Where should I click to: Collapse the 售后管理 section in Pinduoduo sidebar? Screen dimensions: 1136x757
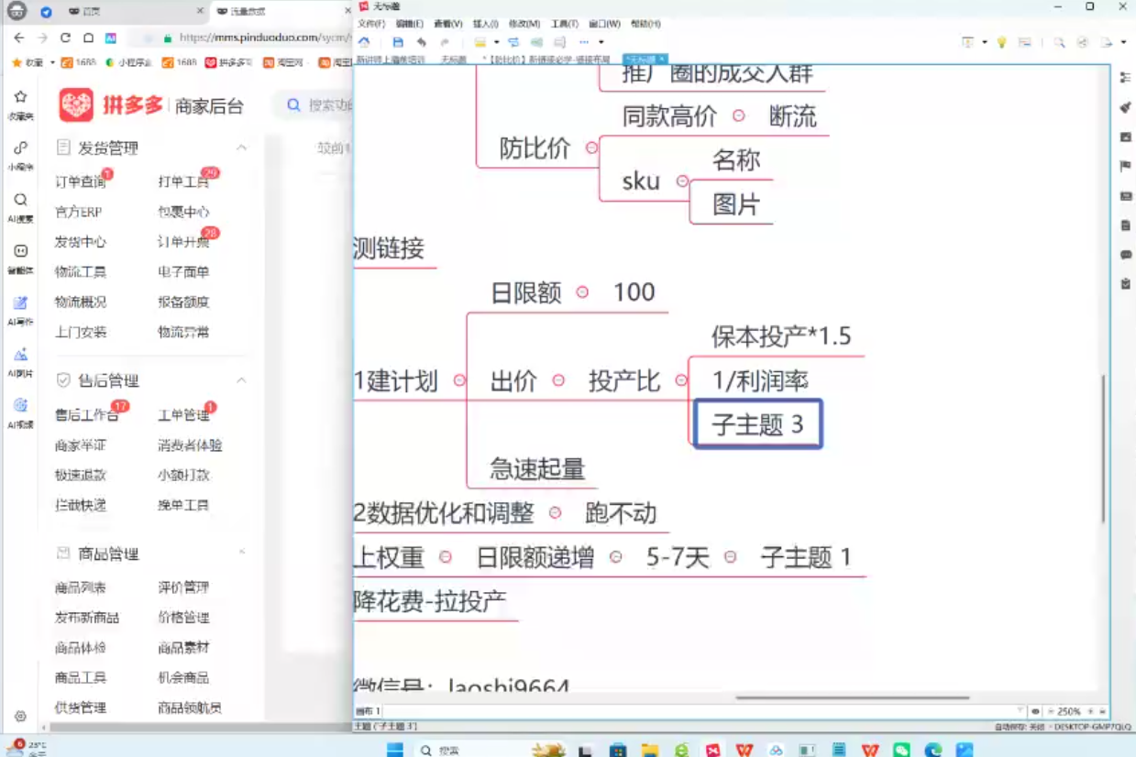[242, 380]
